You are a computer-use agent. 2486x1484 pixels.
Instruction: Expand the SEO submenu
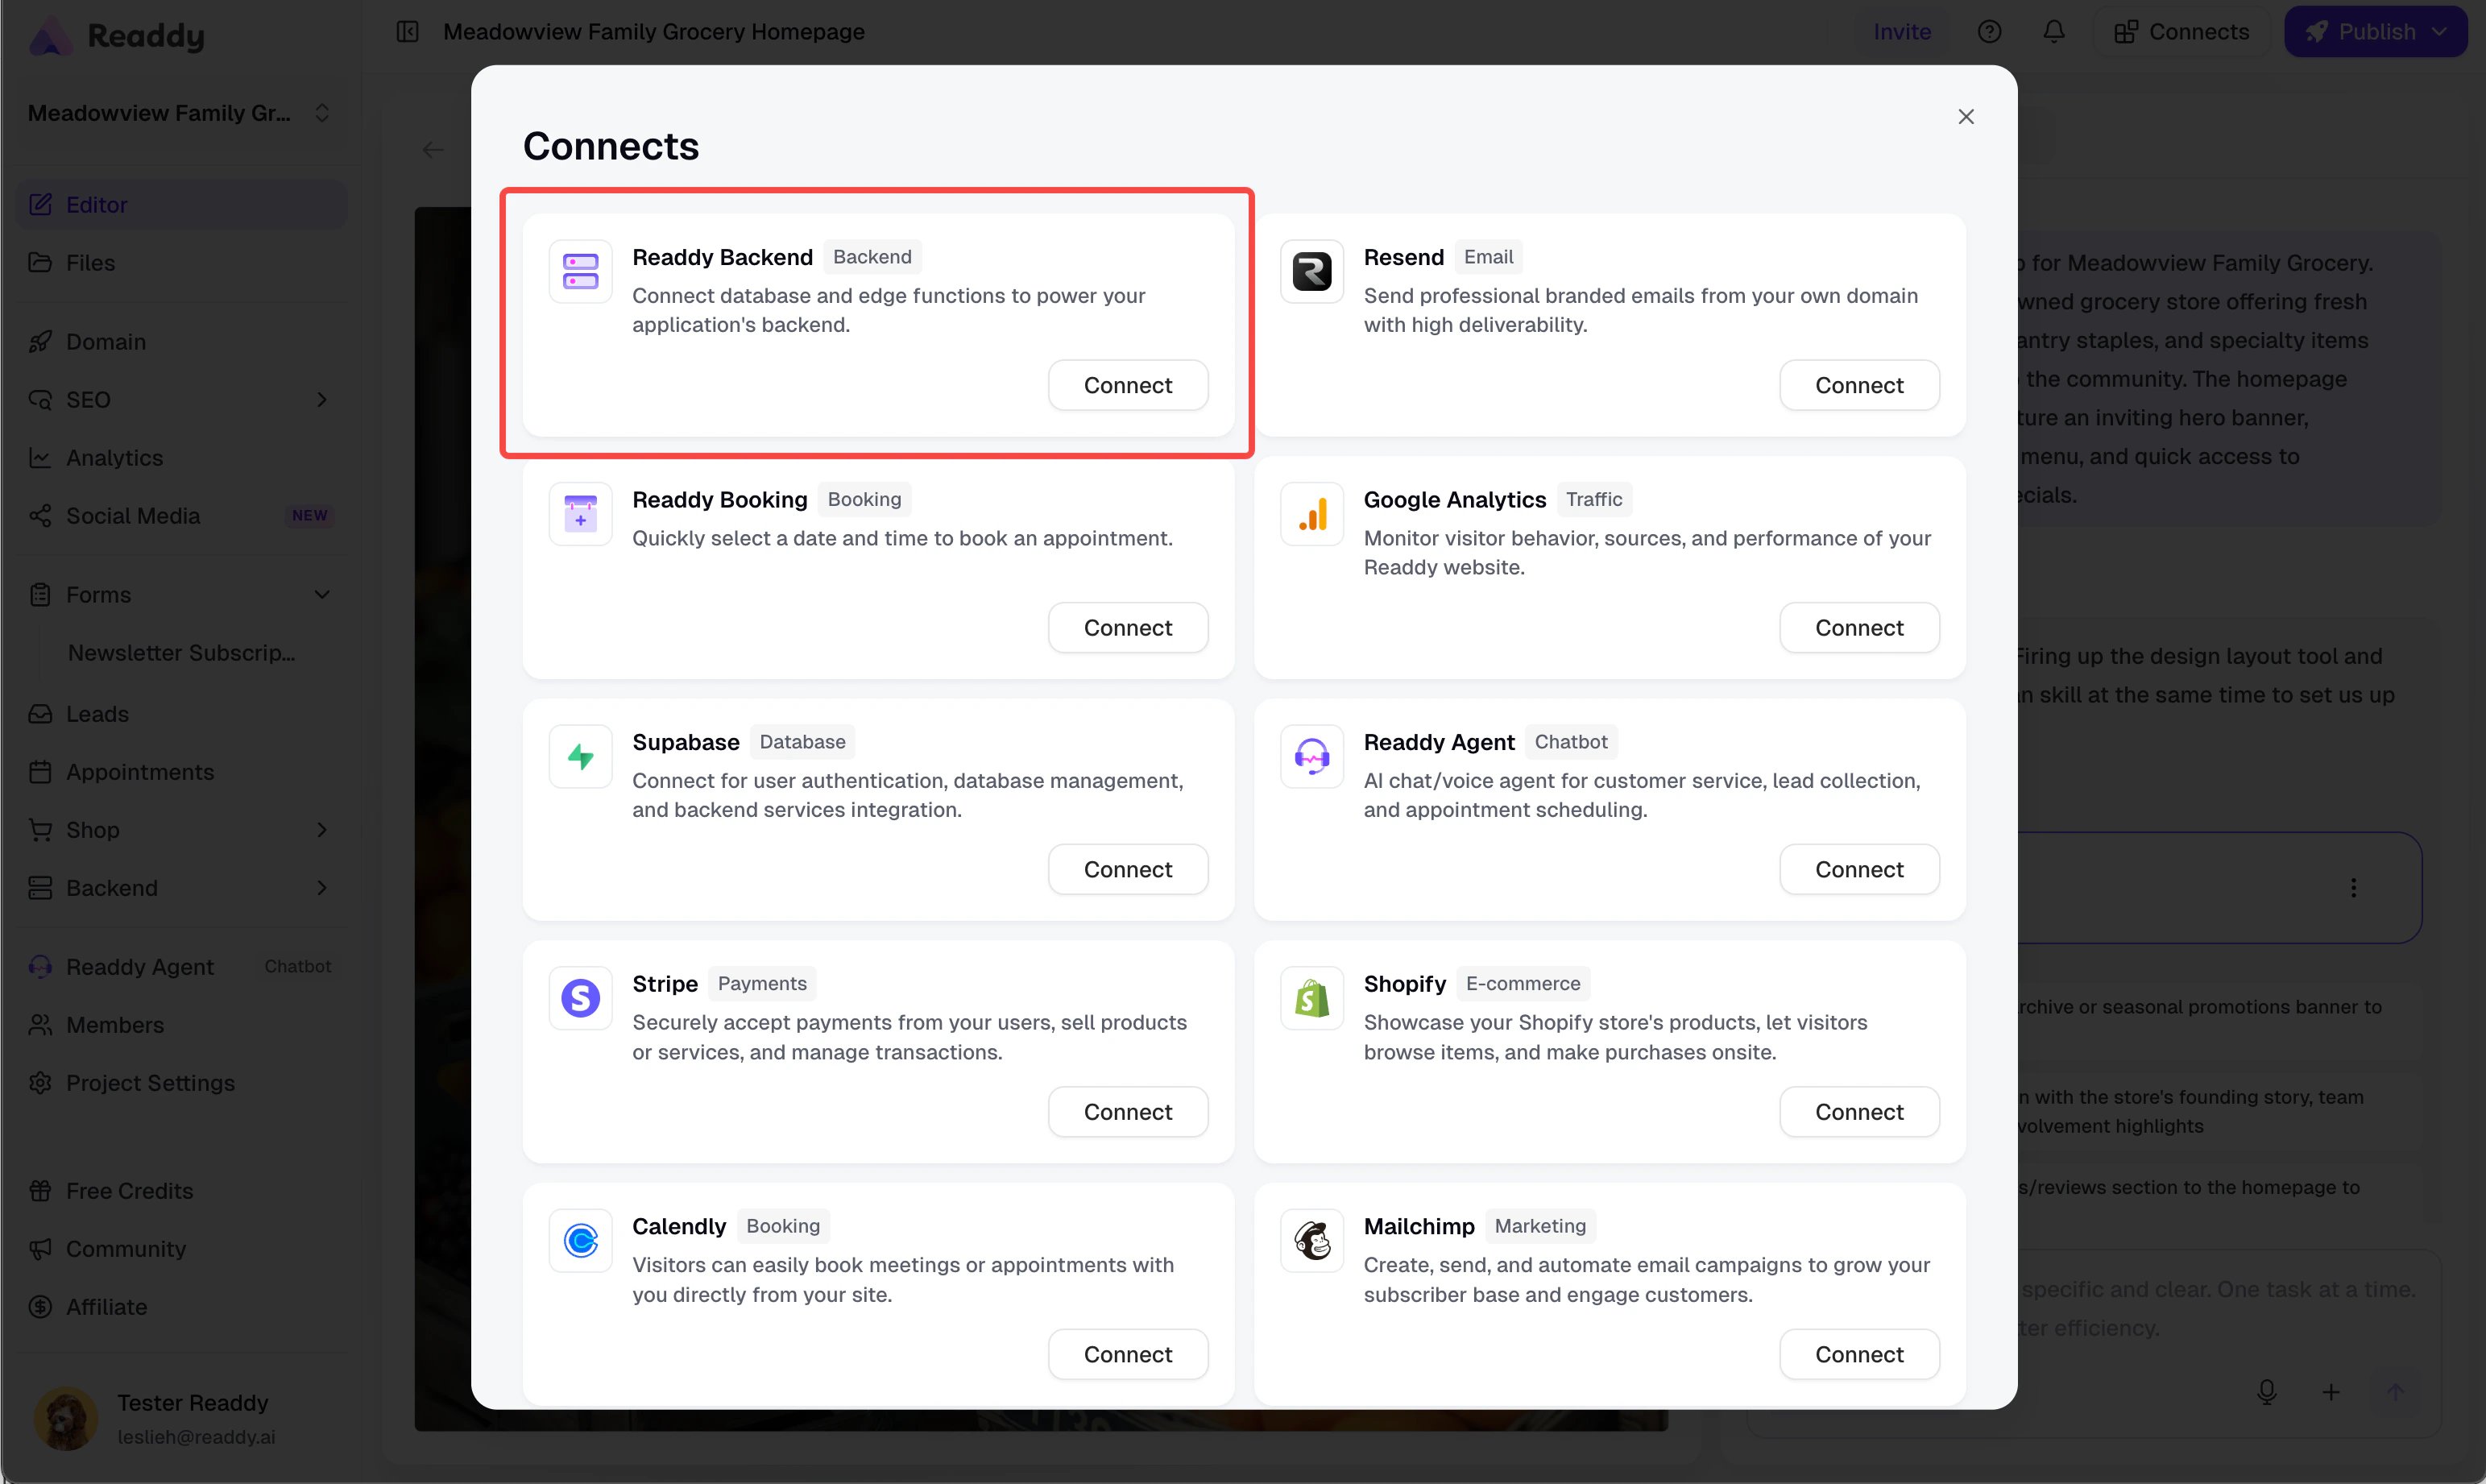321,400
